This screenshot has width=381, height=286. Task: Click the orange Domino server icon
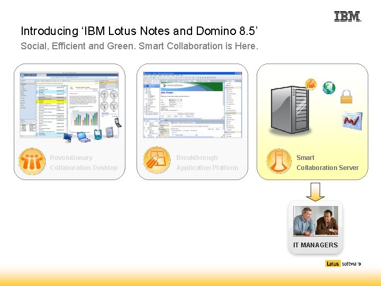279,161
